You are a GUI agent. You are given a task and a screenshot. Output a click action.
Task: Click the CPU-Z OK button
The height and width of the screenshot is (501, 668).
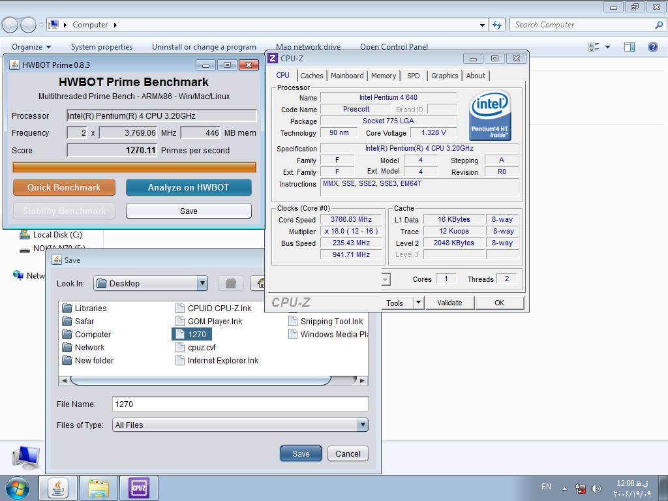[x=499, y=303]
